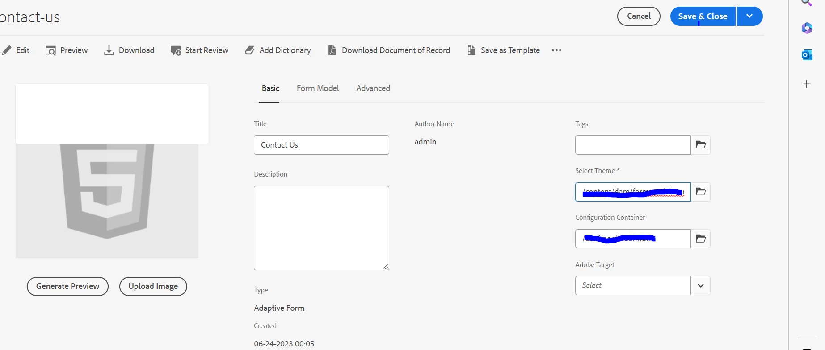Switch to the Form Model tab
This screenshot has height=350, width=825.
tap(318, 88)
